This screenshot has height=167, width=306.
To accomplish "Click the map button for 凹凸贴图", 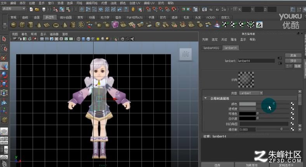I will (x=292, y=124).
